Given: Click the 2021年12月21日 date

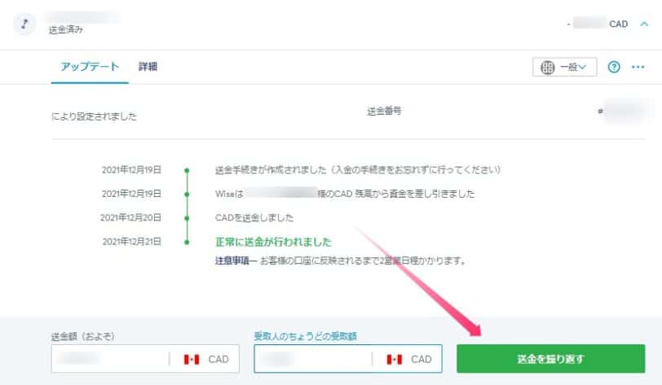Looking at the screenshot, I should 132,242.
